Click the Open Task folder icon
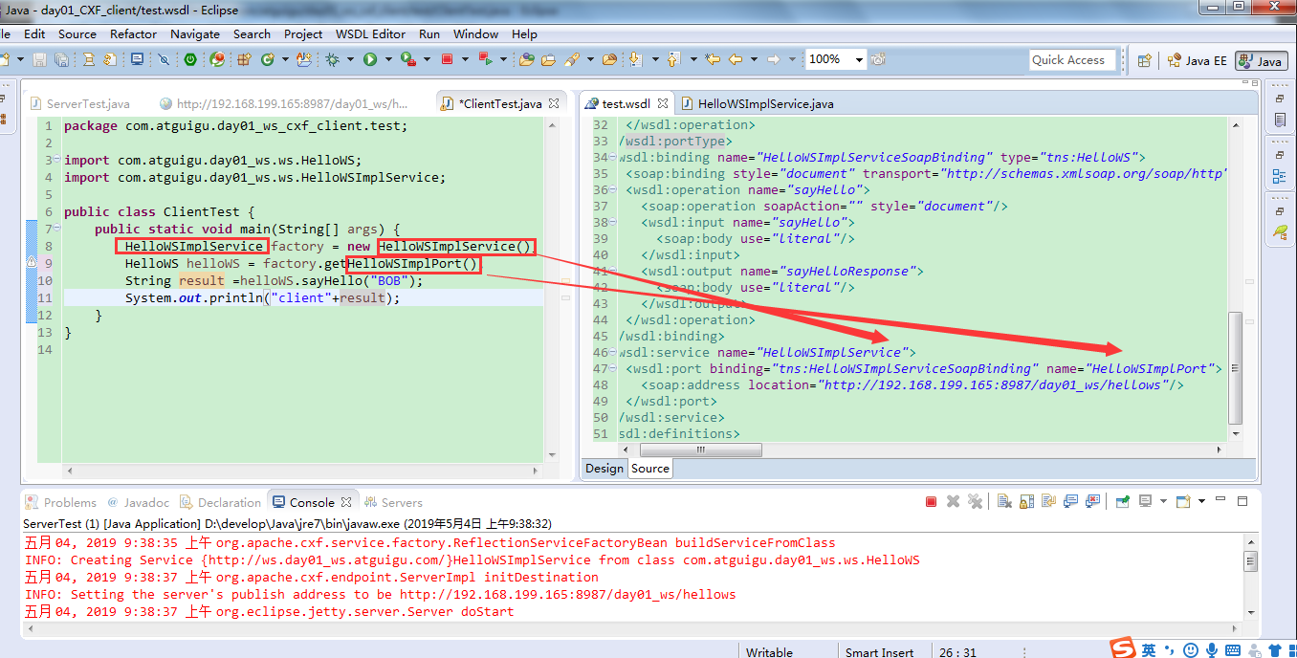 click(547, 59)
